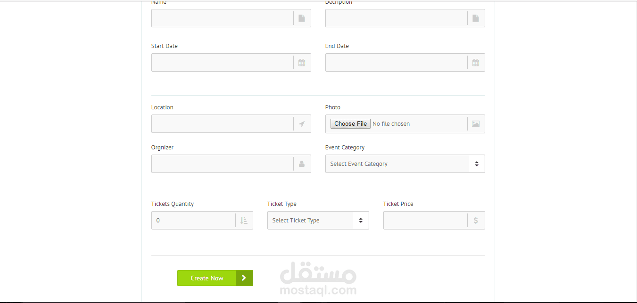
Task: Open the Select Ticket Type dropdown
Action: coord(318,221)
